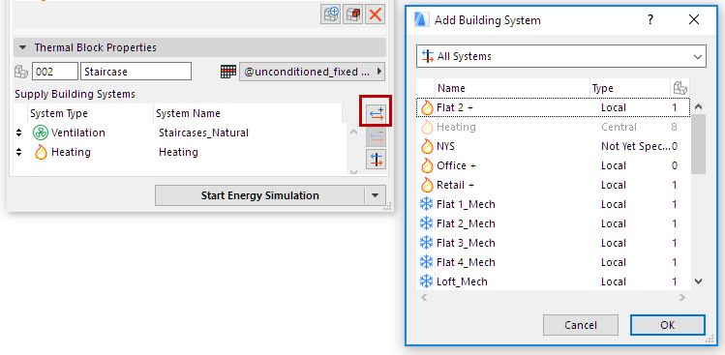Select the Heating row in Supply Building Systems

coord(180,152)
